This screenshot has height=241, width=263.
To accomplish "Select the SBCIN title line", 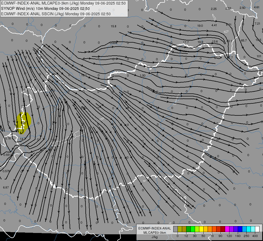I will [x=56, y=14].
